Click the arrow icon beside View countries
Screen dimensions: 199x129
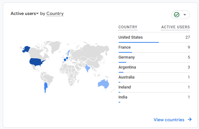(190, 120)
